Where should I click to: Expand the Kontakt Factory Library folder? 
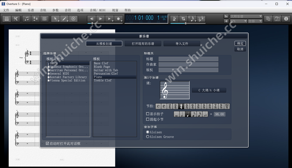(x=49, y=77)
